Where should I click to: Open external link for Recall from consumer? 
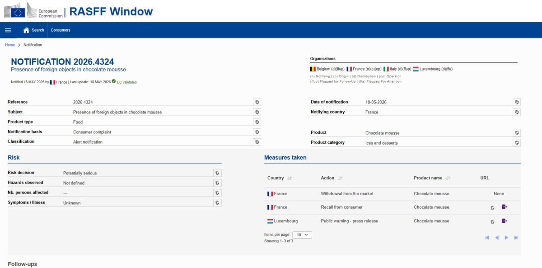pos(505,207)
